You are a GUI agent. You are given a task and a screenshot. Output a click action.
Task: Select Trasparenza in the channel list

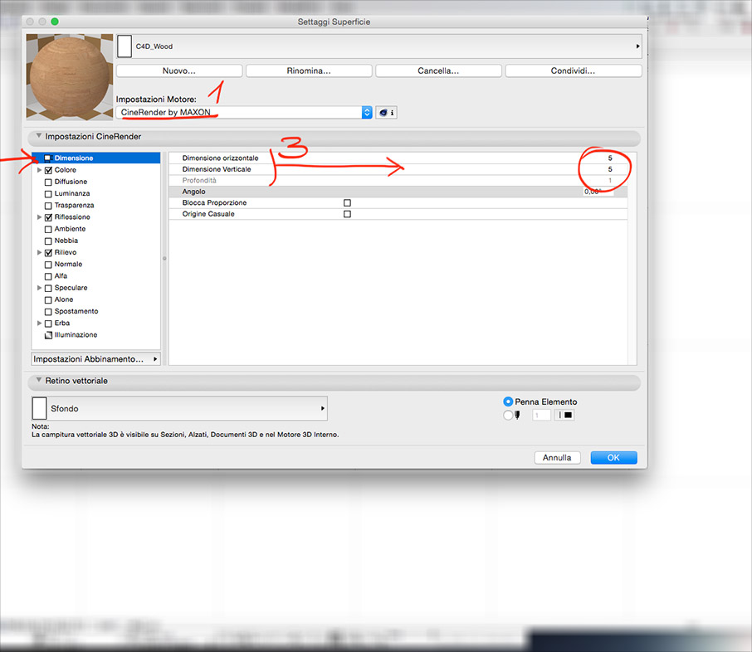(74, 205)
